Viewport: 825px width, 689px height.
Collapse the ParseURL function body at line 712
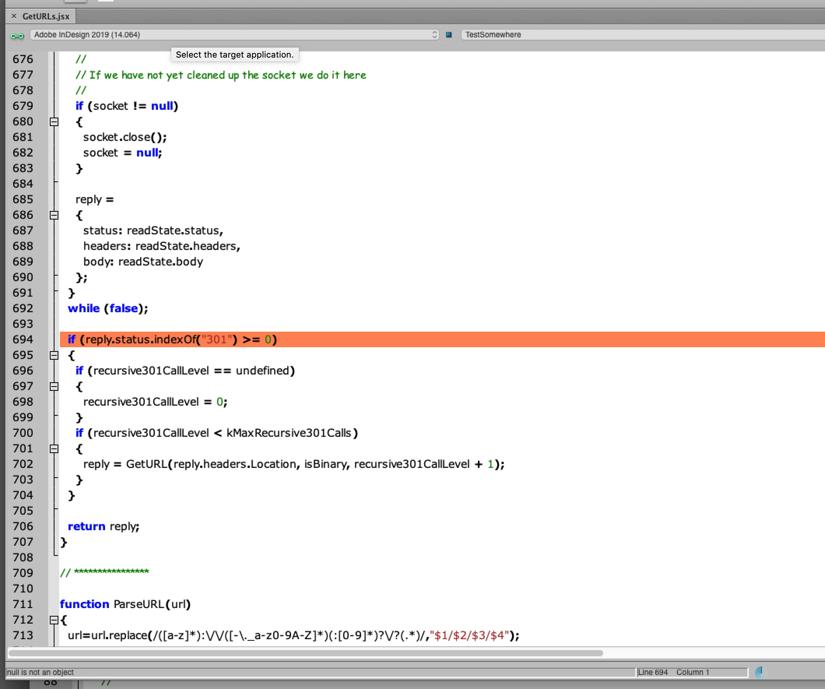pos(54,620)
